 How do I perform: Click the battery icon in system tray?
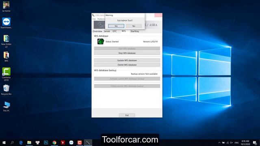click(x=223, y=142)
